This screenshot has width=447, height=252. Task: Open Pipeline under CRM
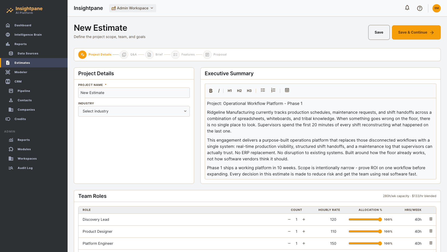click(x=34, y=91)
